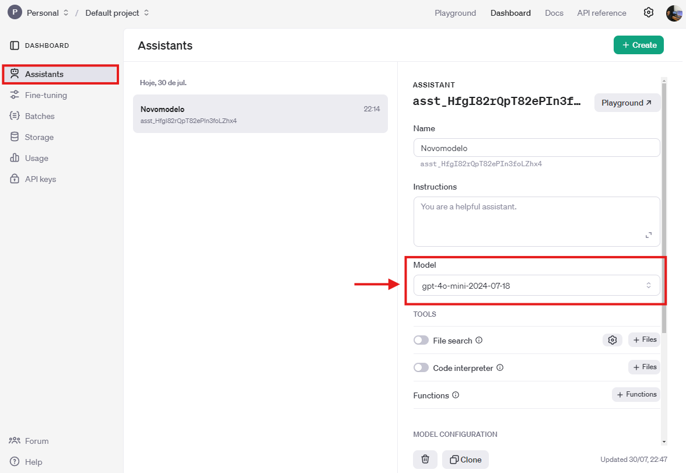Click info icon beside Code interpreter
Viewport: 686px width, 473px height.
click(500, 368)
